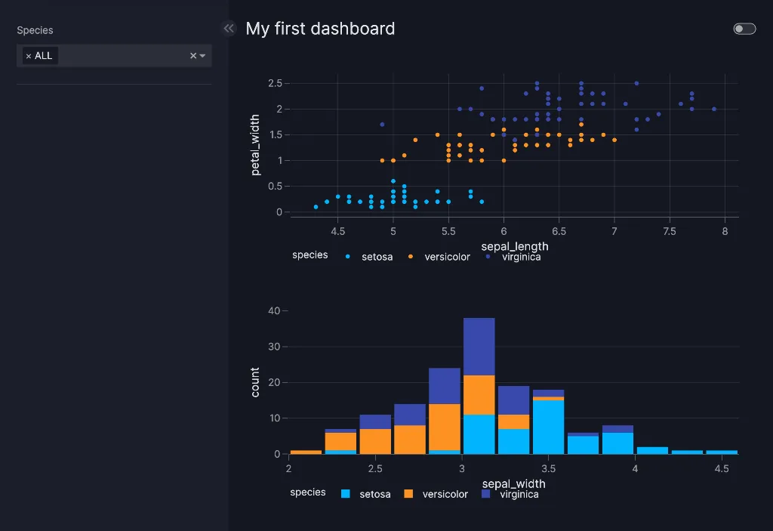
Task: Toggle versicolor in the histogram legend
Action: 445,494
